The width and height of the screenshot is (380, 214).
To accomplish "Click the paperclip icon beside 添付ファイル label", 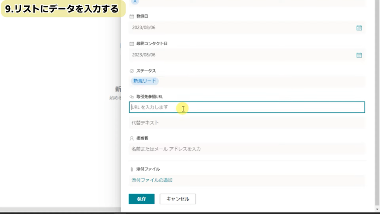I will point(131,169).
